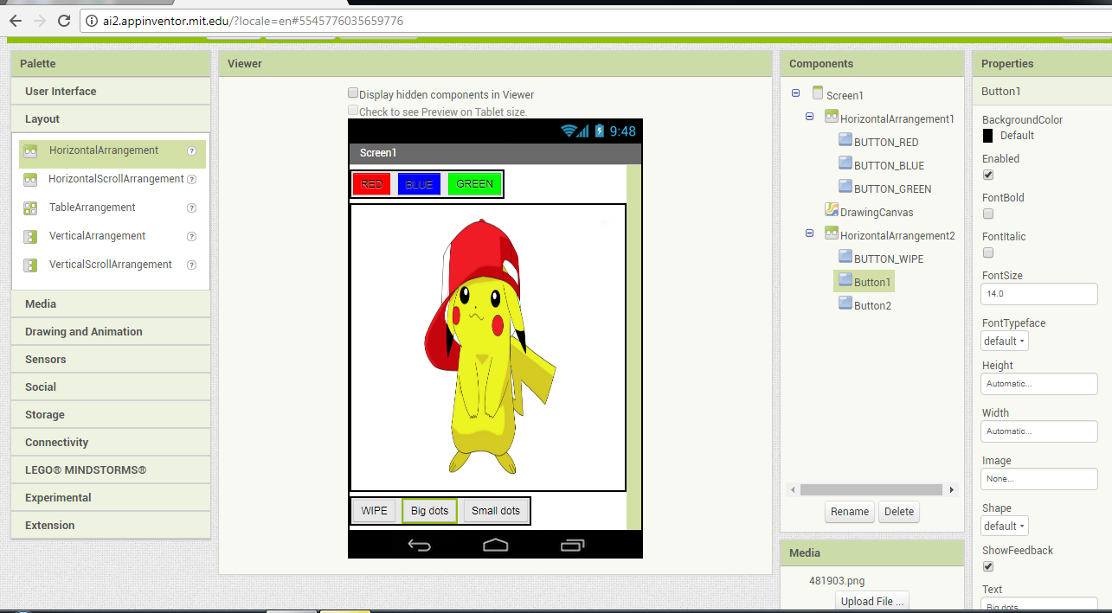Viewport: 1112px width, 613px height.
Task: Pick the VerticalScrollArrangement icon
Action: [30, 265]
